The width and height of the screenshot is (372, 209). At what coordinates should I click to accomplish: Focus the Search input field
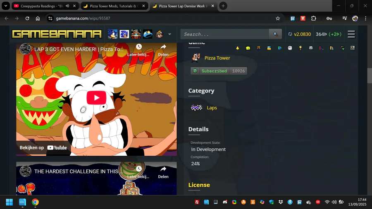(225, 34)
